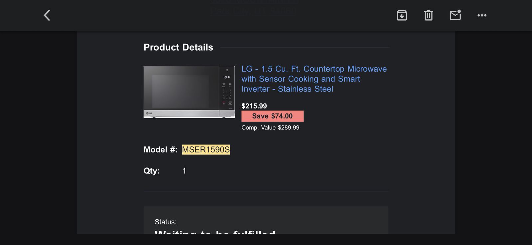Click the Qty label
The height and width of the screenshot is (245, 532).
point(152,171)
